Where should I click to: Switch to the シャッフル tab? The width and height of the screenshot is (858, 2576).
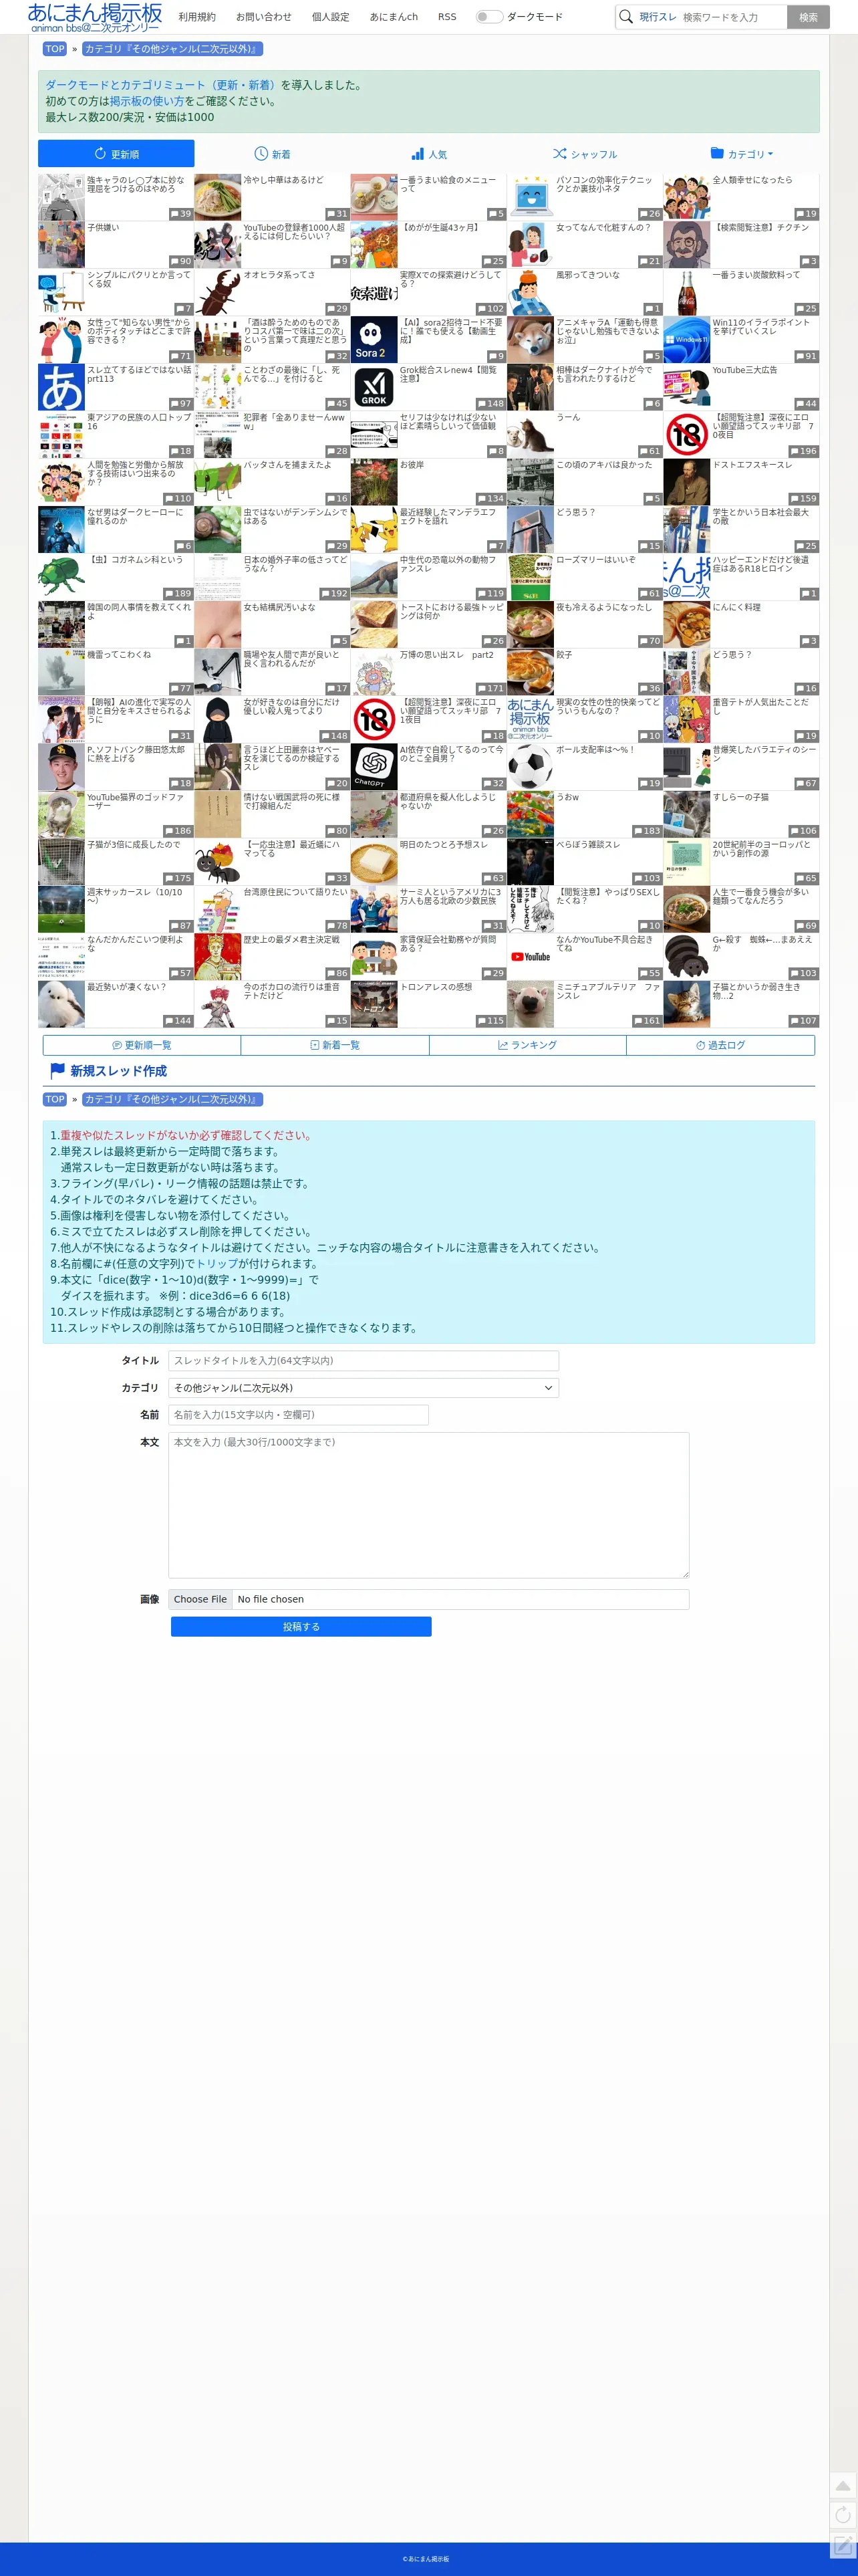point(585,154)
